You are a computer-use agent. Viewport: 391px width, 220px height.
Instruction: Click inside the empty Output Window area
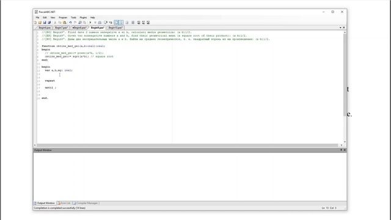(x=189, y=177)
